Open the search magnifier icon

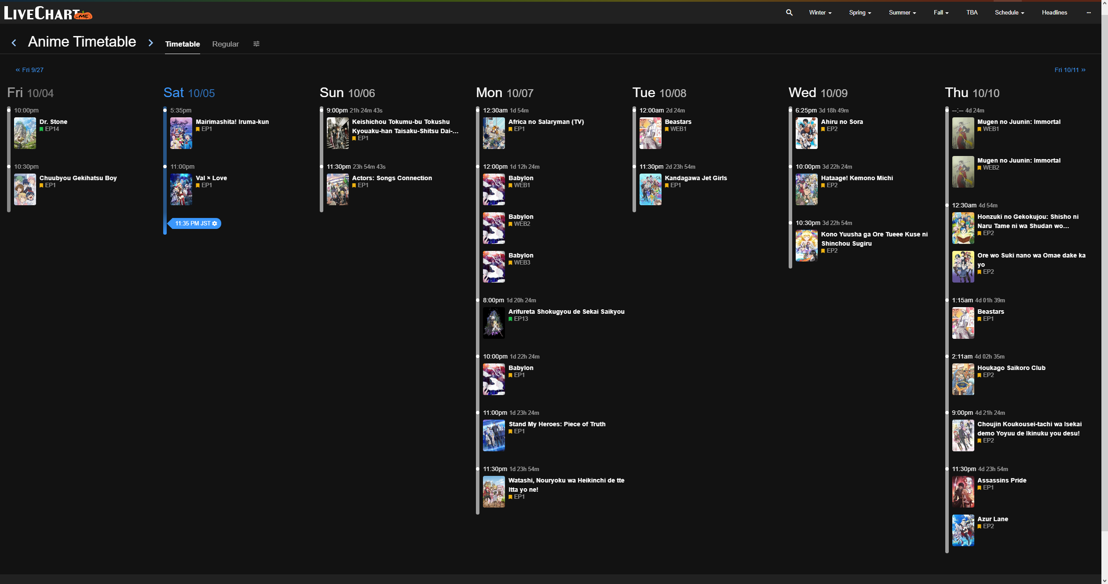click(789, 13)
